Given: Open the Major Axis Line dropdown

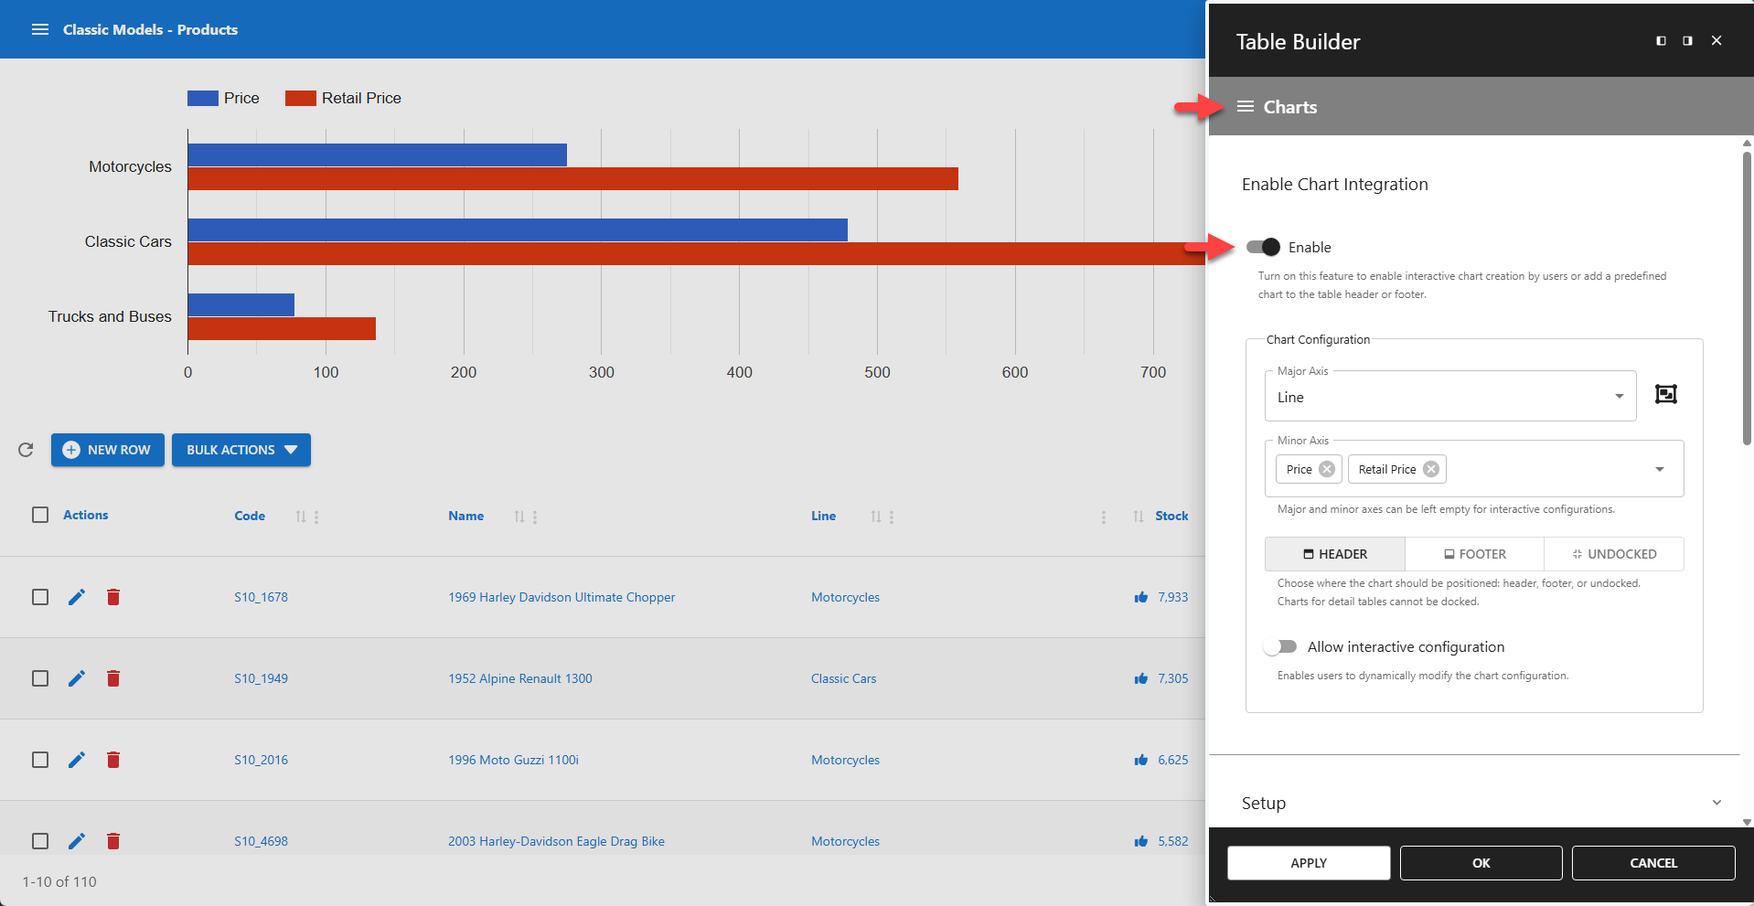Looking at the screenshot, I should [1618, 396].
